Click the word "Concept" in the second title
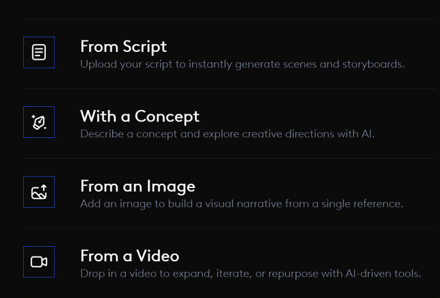This screenshot has height=298, width=440. coord(167,116)
